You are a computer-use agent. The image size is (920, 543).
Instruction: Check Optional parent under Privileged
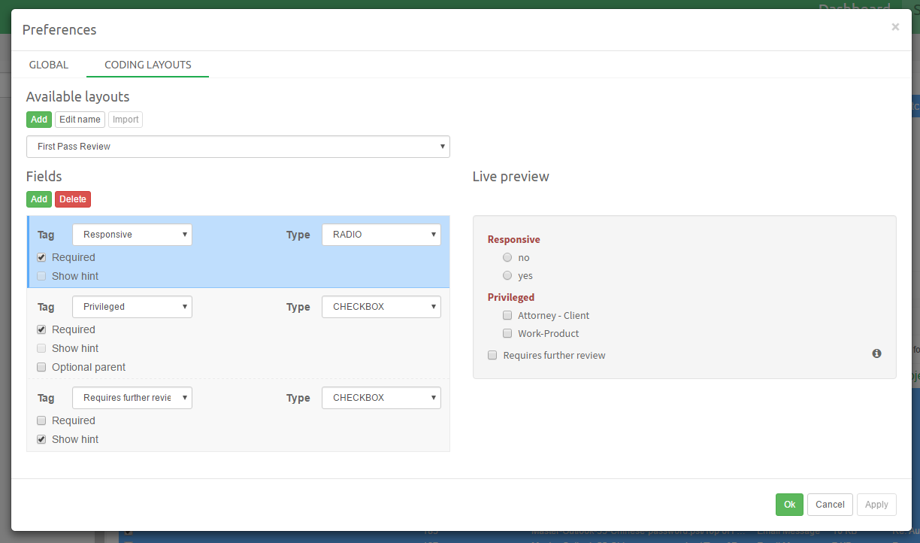(41, 367)
